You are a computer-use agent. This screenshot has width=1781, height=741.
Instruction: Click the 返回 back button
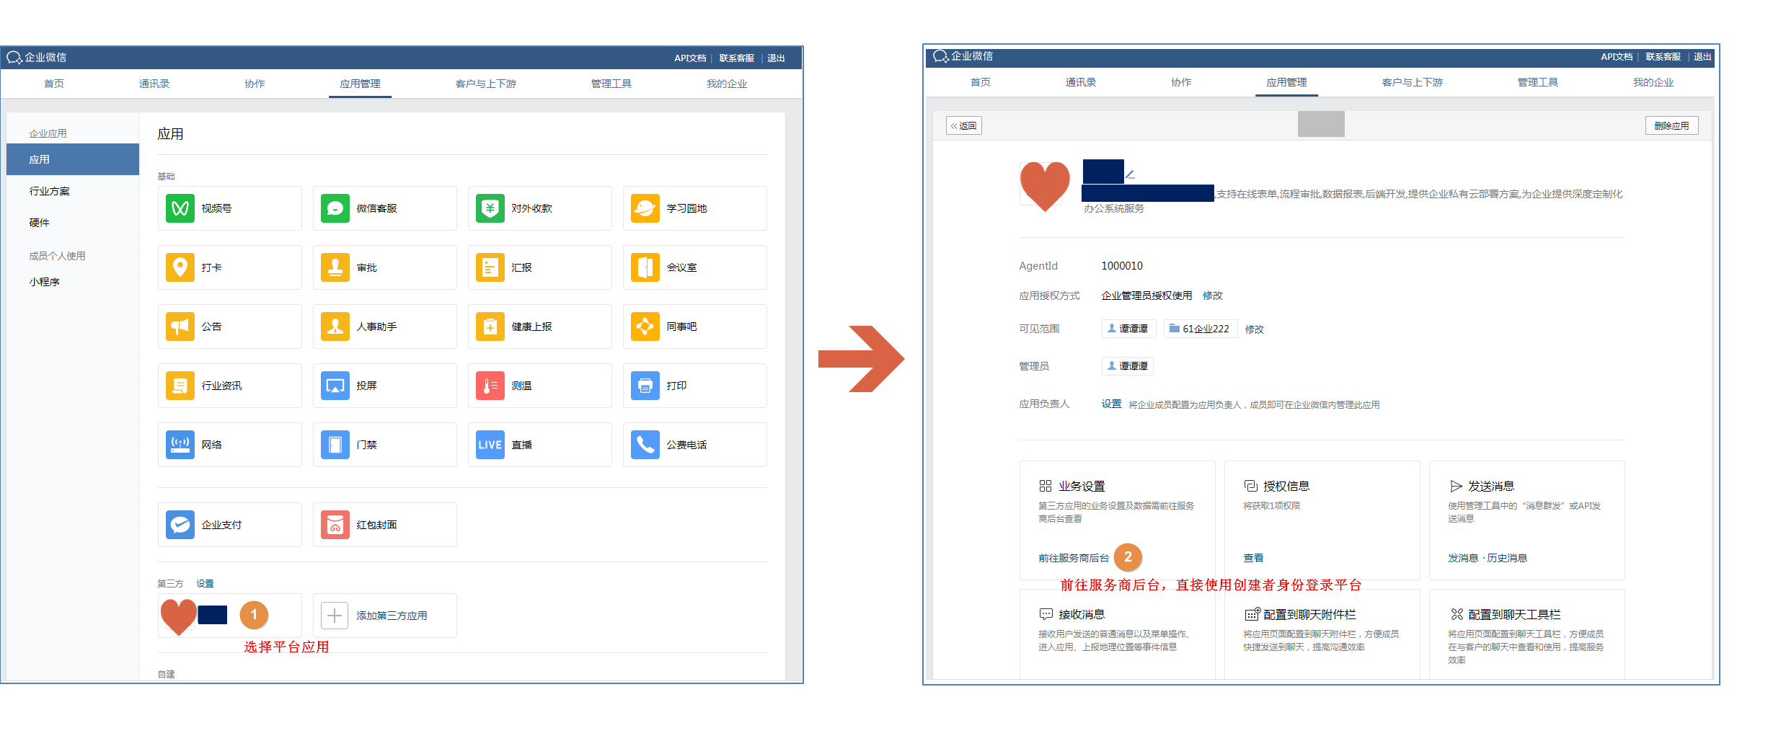pos(963,125)
